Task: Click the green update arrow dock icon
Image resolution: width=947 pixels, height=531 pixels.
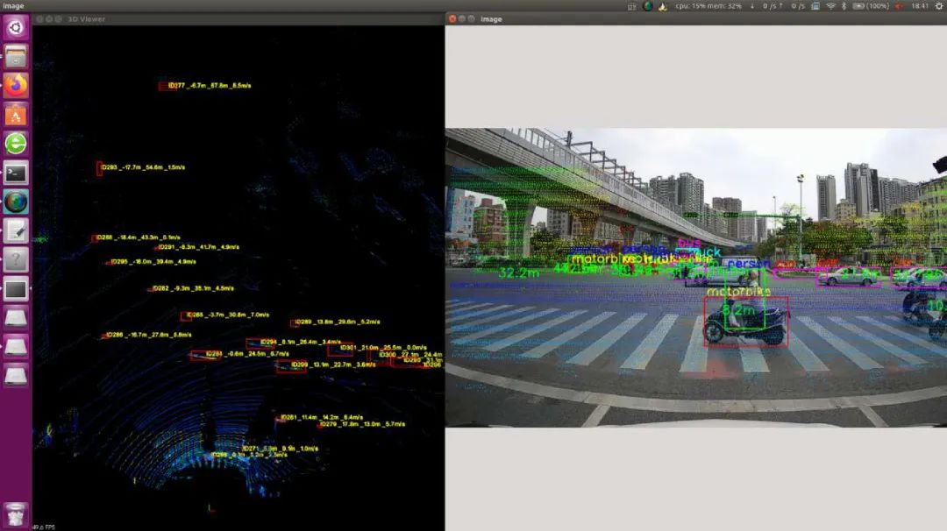Action: pyautogui.click(x=16, y=144)
